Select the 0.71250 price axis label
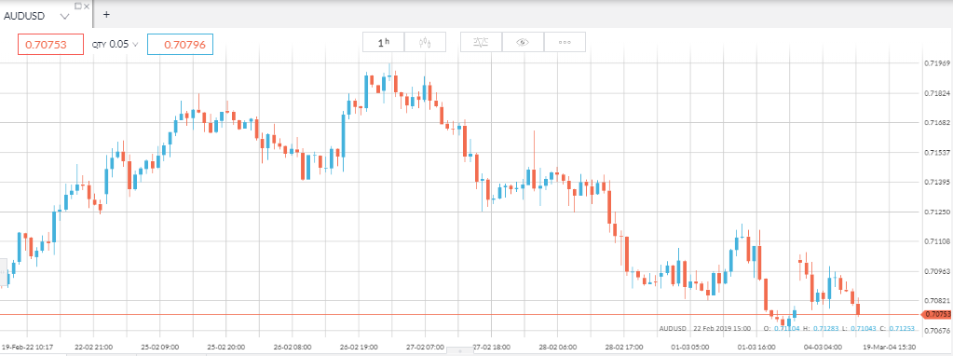 pyautogui.click(x=936, y=212)
